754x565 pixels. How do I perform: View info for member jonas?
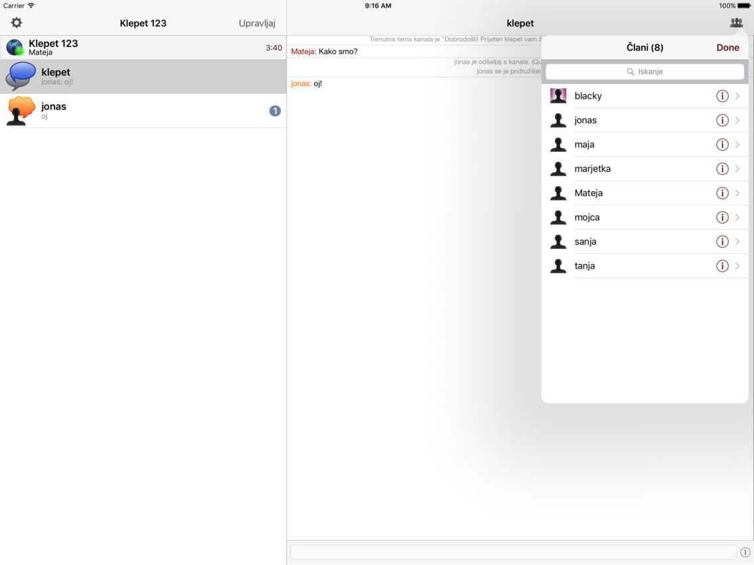tap(722, 120)
